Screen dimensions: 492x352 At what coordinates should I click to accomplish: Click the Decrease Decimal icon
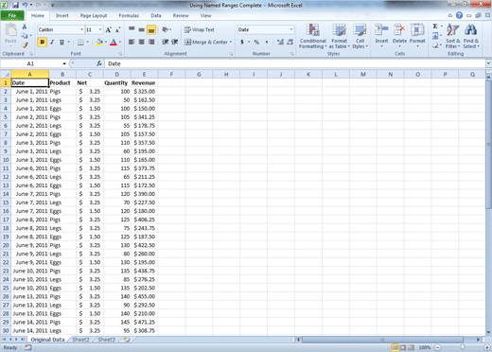click(x=290, y=42)
